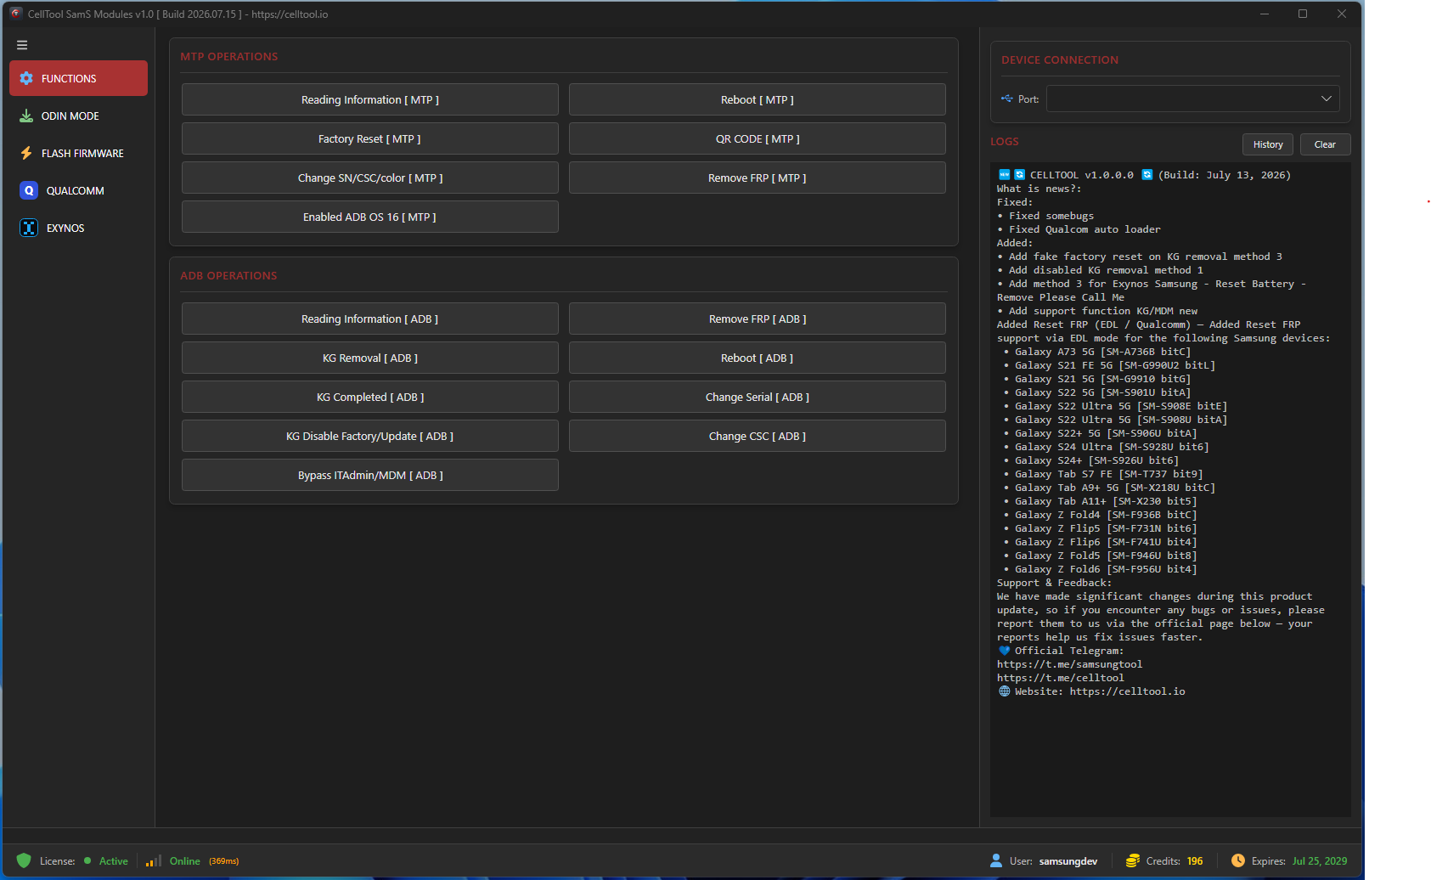Screen dimensions: 1431x880
Task: Click the LOGS section label
Action: [1005, 141]
